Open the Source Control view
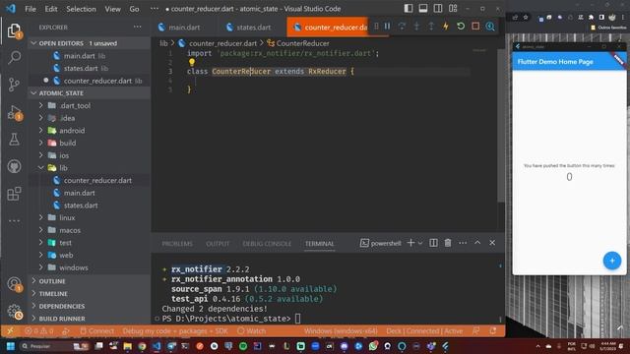This screenshot has width=630, height=354. point(14,85)
